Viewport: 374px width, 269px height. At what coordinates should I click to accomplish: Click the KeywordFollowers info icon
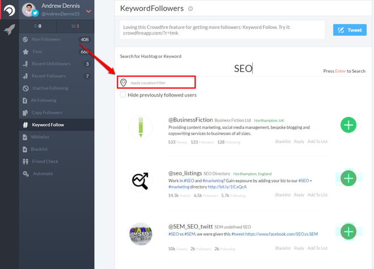190,9
